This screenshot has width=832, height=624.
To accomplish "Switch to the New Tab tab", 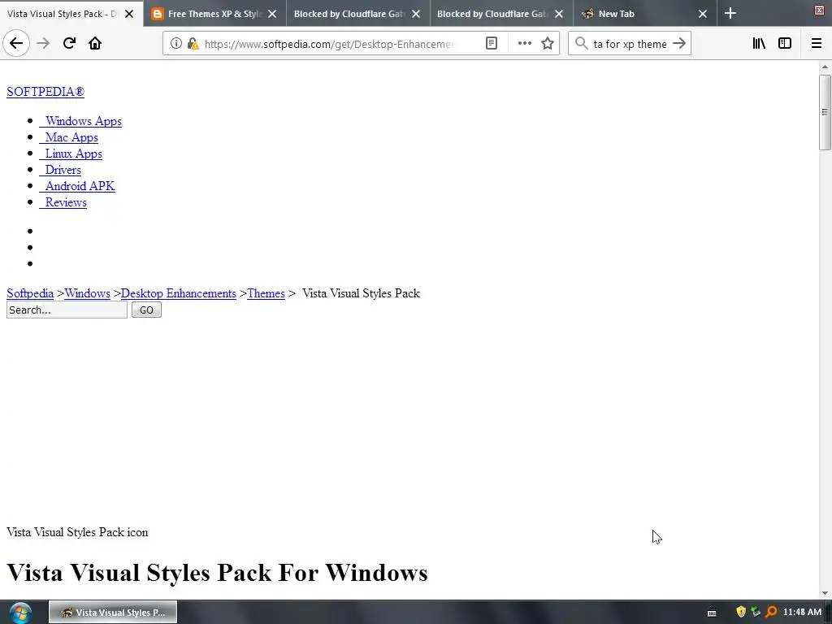I will pyautogui.click(x=644, y=14).
